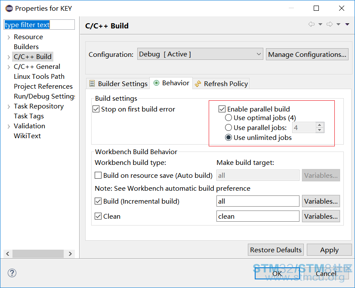Click the back navigation arrow icon

click(x=312, y=24)
